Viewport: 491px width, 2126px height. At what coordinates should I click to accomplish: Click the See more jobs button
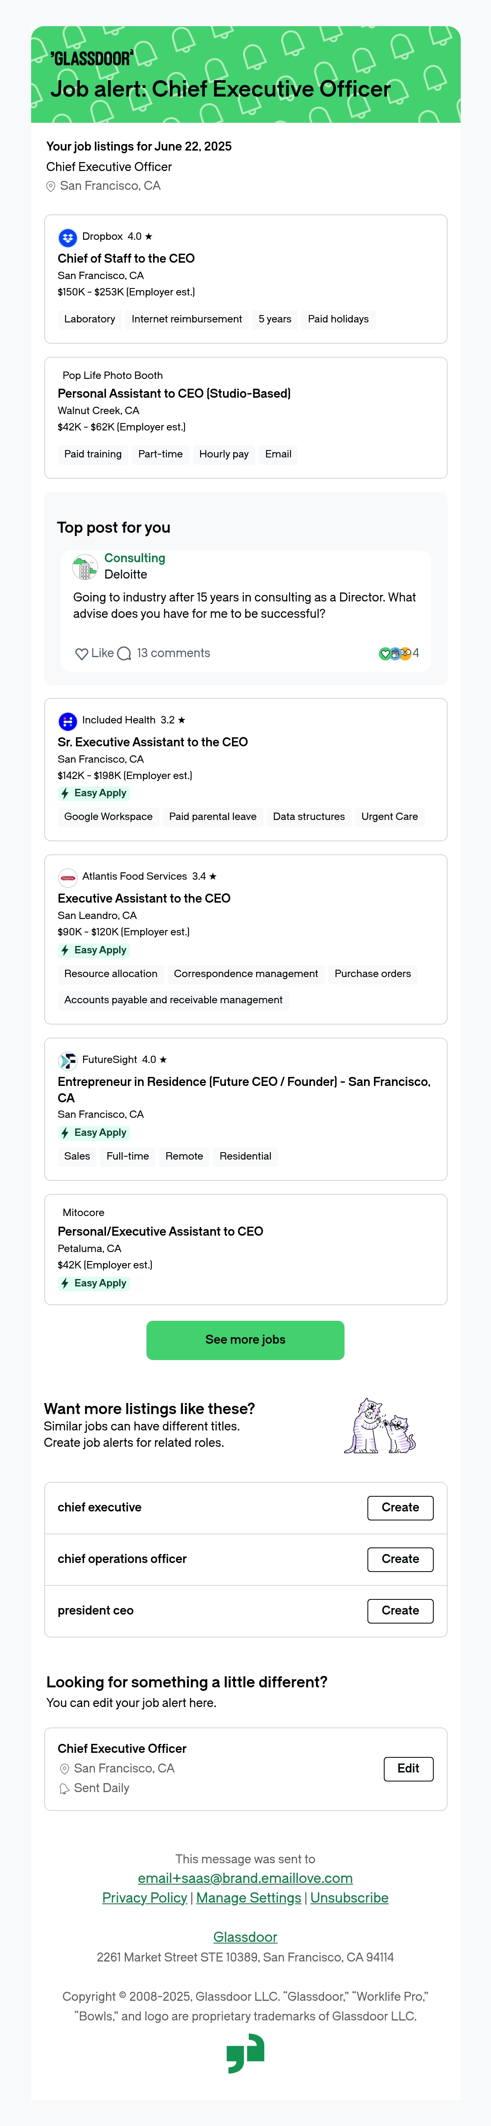245,1340
